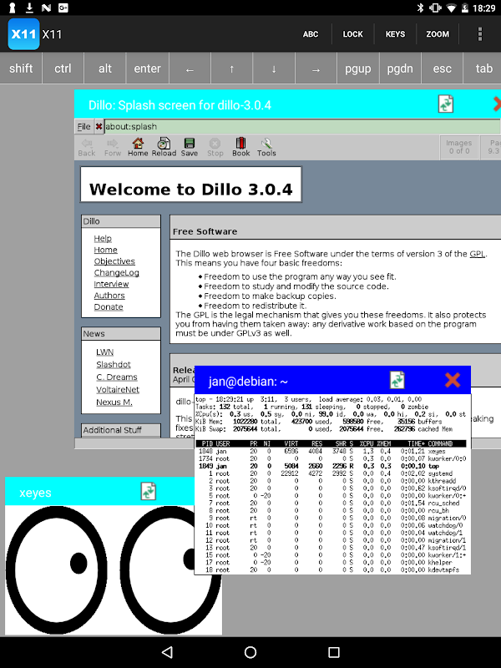Open the three-dot overflow menu
The width and height of the screenshot is (501, 668).
[480, 34]
